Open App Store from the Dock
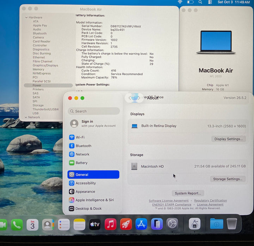 (141, 224)
